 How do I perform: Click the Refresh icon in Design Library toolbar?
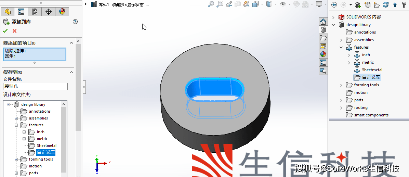click(386, 5)
